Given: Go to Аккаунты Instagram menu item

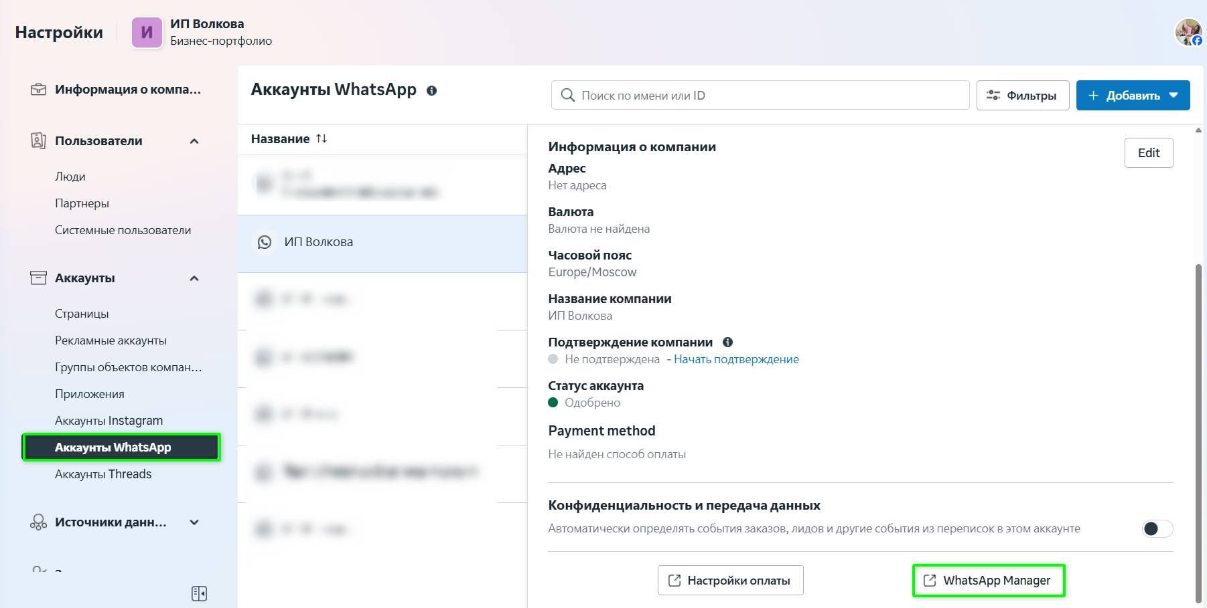Looking at the screenshot, I should coord(109,421).
